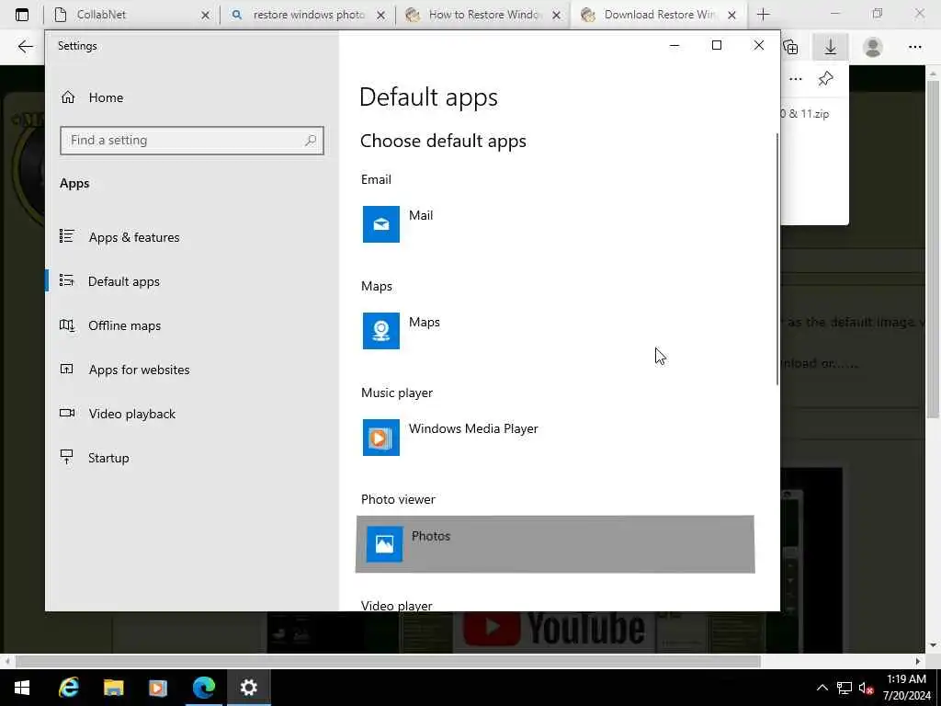This screenshot has width=941, height=706.
Task: Close the restore windows photo tab
Action: (x=380, y=15)
